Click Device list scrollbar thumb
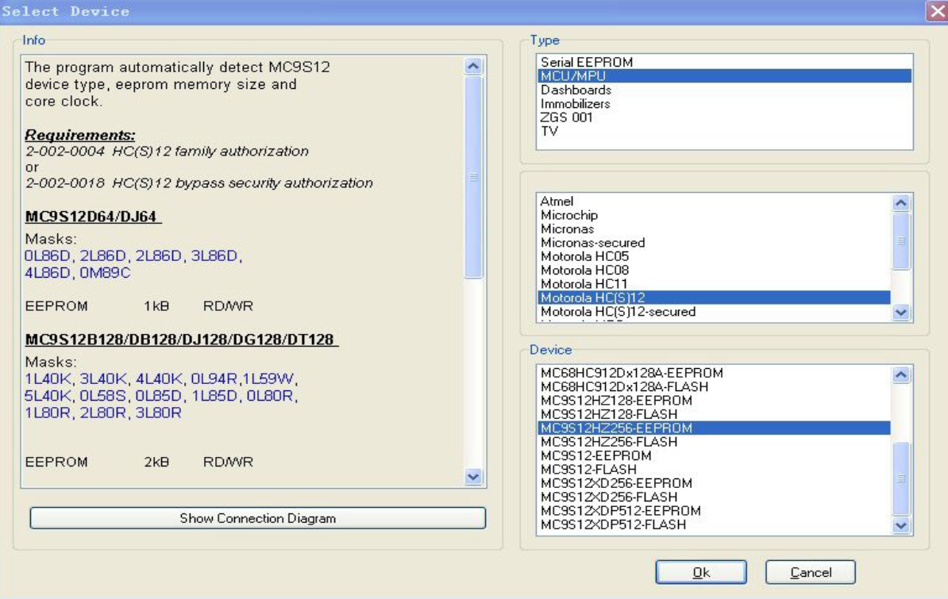 (901, 478)
